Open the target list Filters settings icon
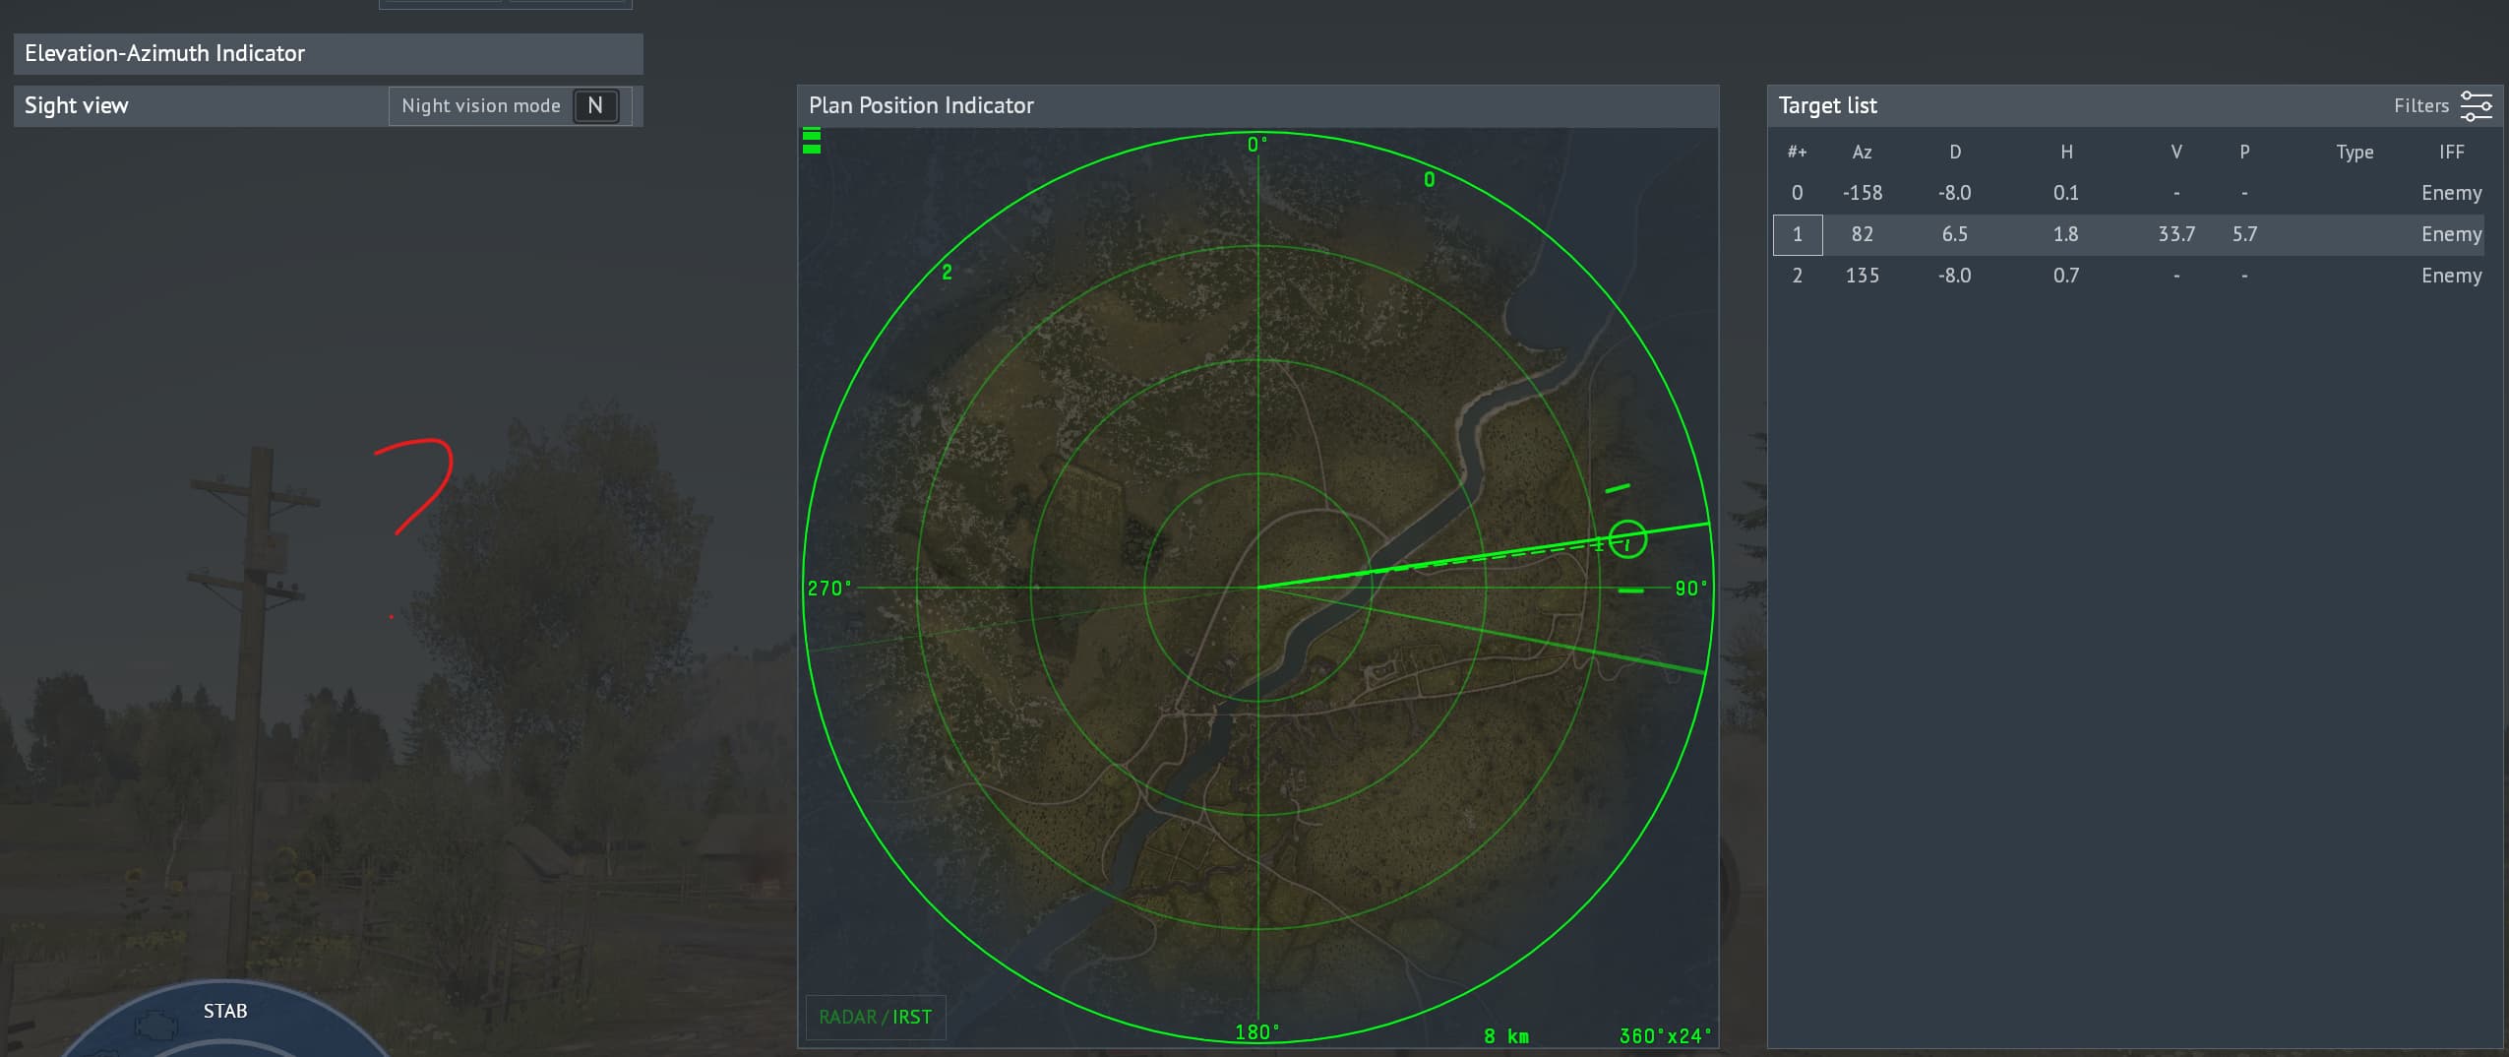Viewport: 2509px width, 1057px height. (2476, 105)
